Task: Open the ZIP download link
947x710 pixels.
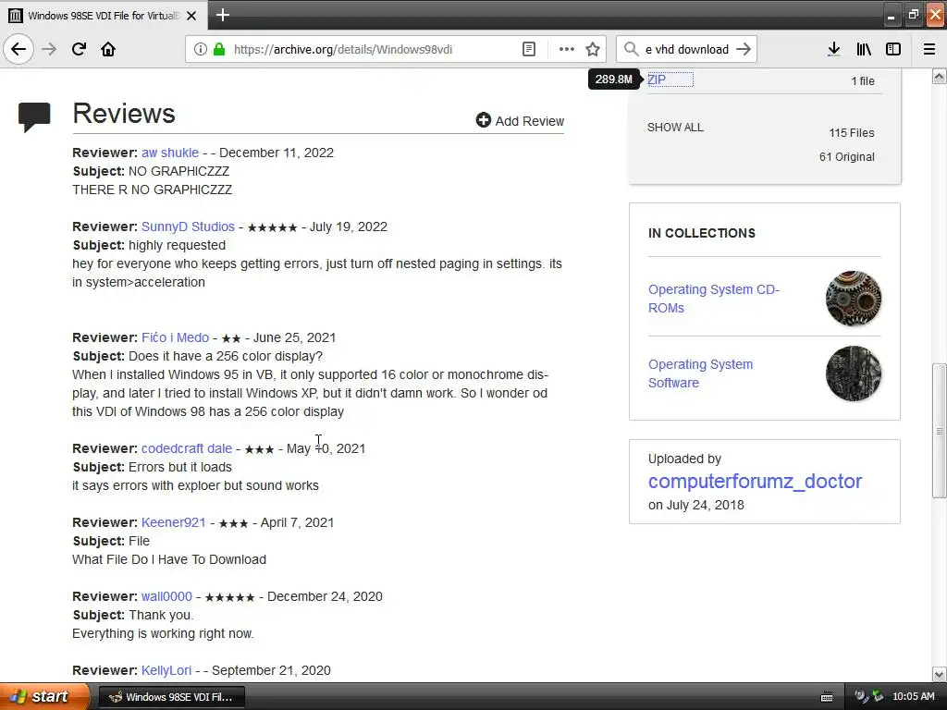Action: [x=657, y=80]
